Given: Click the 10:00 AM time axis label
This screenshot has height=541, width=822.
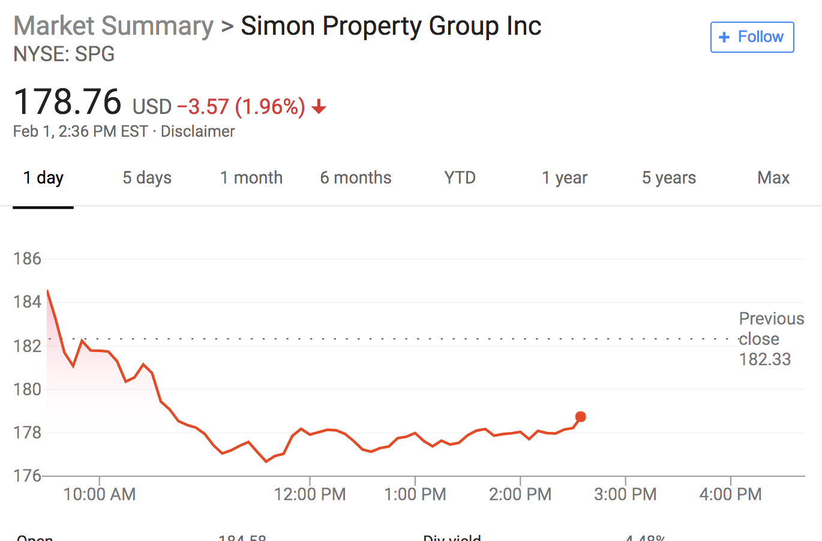Looking at the screenshot, I should pyautogui.click(x=100, y=494).
